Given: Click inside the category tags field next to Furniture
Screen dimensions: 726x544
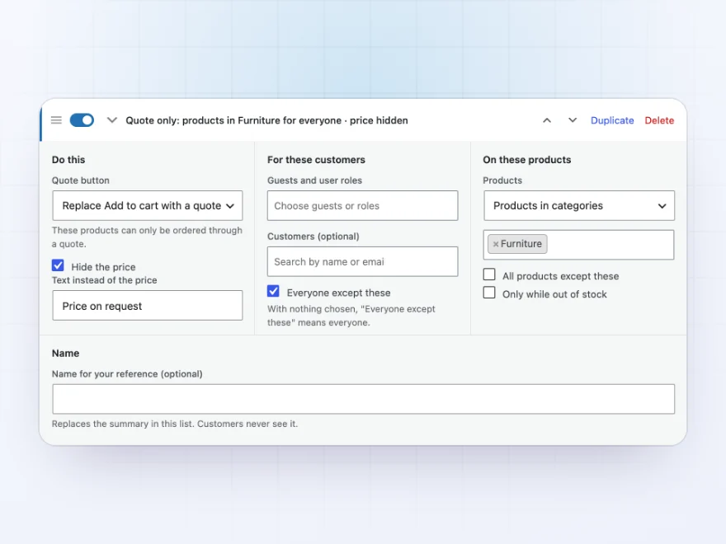Looking at the screenshot, I should tap(610, 245).
